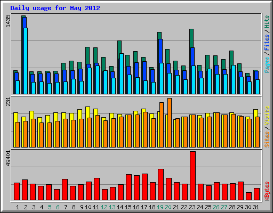Click the Visits legend label
Screen dimensions: 273x213
[267, 116]
